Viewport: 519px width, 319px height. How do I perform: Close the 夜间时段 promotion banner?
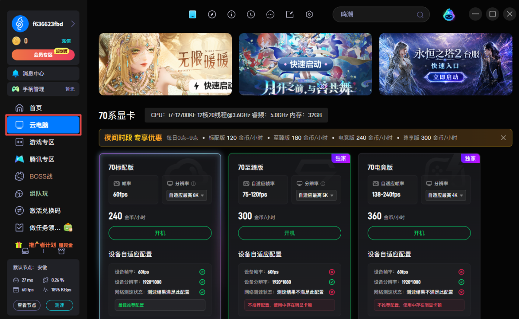pyautogui.click(x=503, y=138)
